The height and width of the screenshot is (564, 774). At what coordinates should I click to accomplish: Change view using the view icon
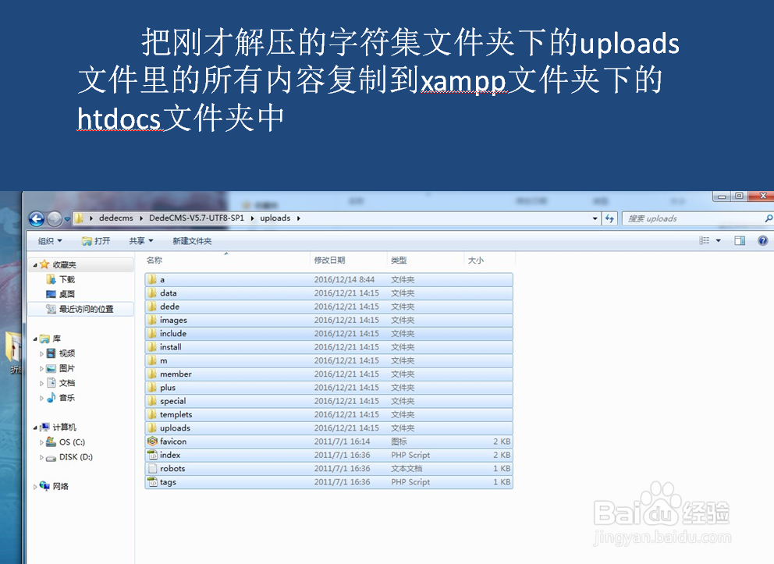(705, 240)
